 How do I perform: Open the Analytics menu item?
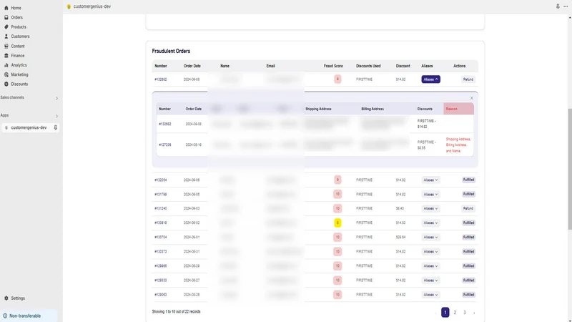(x=19, y=65)
